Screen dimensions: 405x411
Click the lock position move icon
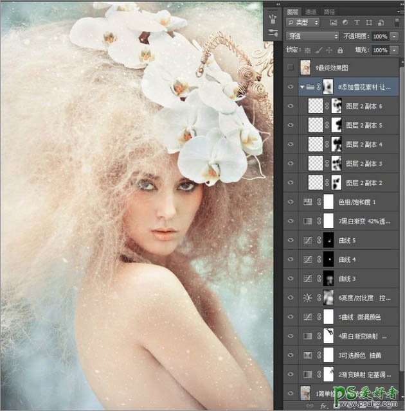[330, 50]
